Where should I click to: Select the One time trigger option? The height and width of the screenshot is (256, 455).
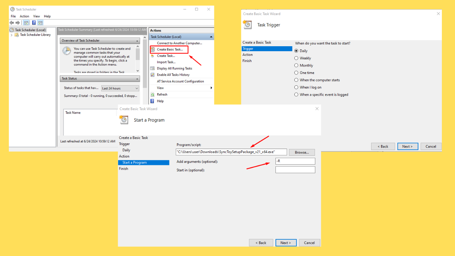point(296,73)
